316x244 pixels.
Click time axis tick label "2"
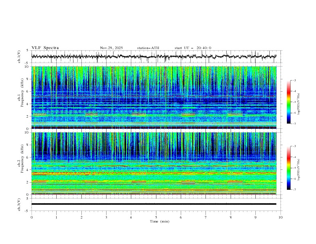click(x=81, y=217)
